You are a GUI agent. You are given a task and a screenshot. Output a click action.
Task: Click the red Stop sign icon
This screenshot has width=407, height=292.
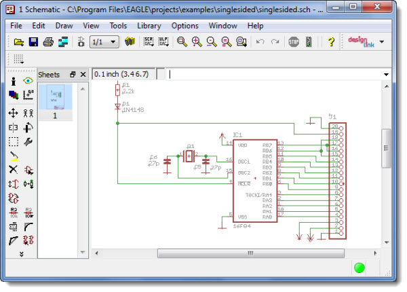click(x=294, y=42)
